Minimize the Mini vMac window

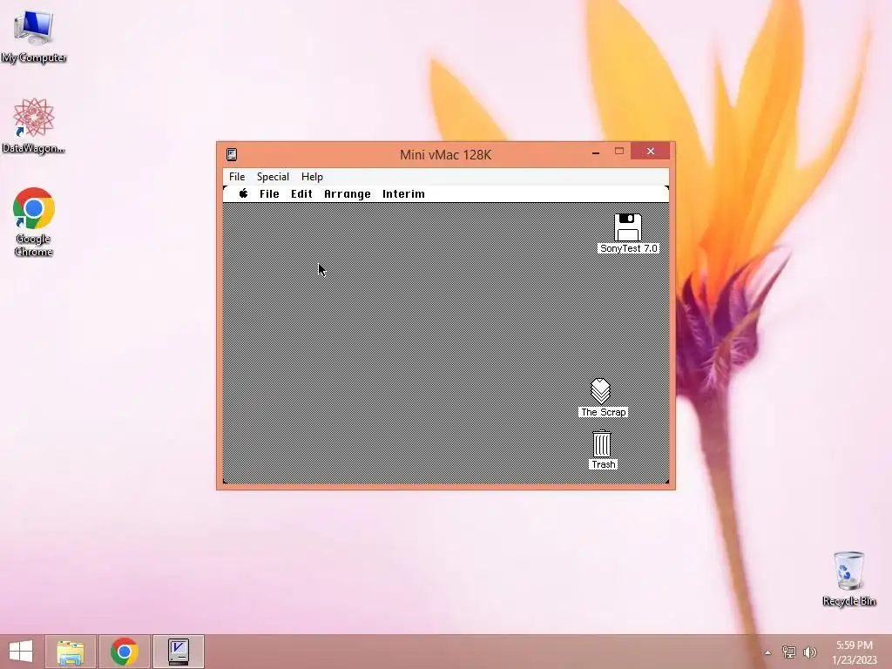596,152
